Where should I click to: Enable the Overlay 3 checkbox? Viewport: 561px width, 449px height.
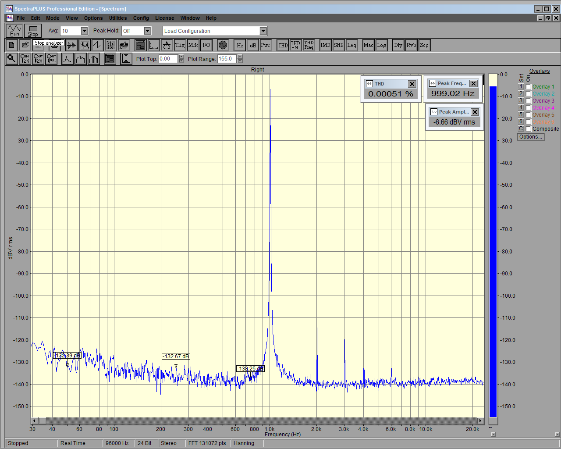[529, 101]
